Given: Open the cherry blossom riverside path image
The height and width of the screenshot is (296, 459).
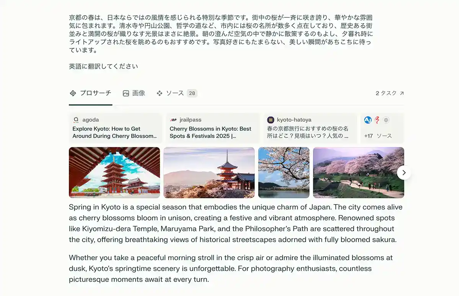Looking at the screenshot, I should click(x=358, y=172).
